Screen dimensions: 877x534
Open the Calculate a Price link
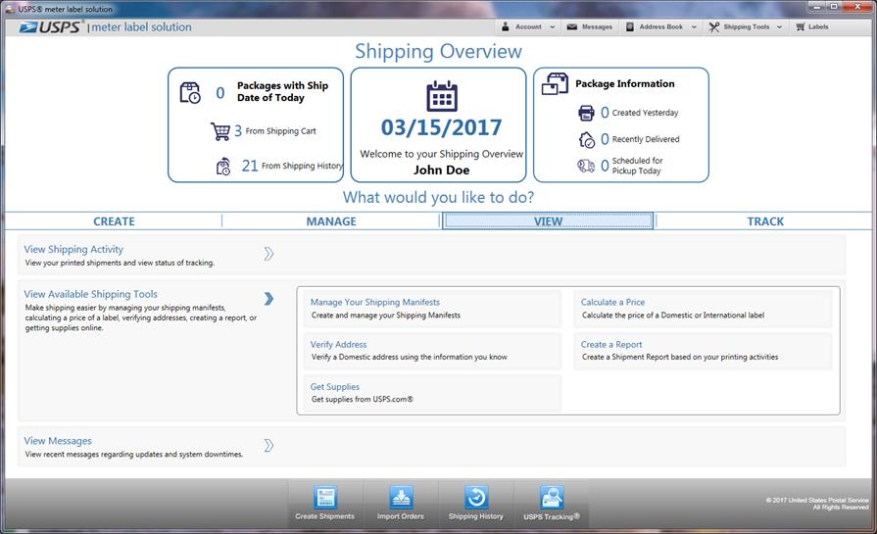pos(613,302)
